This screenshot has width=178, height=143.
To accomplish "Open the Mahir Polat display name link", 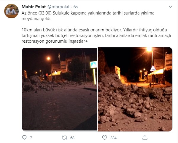I will tap(34, 7).
